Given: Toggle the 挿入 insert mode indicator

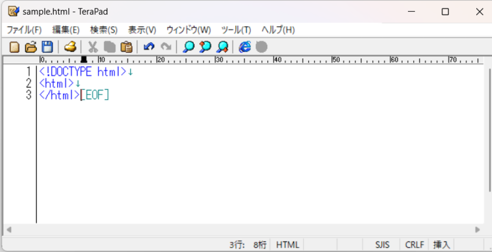Looking at the screenshot, I should point(442,245).
